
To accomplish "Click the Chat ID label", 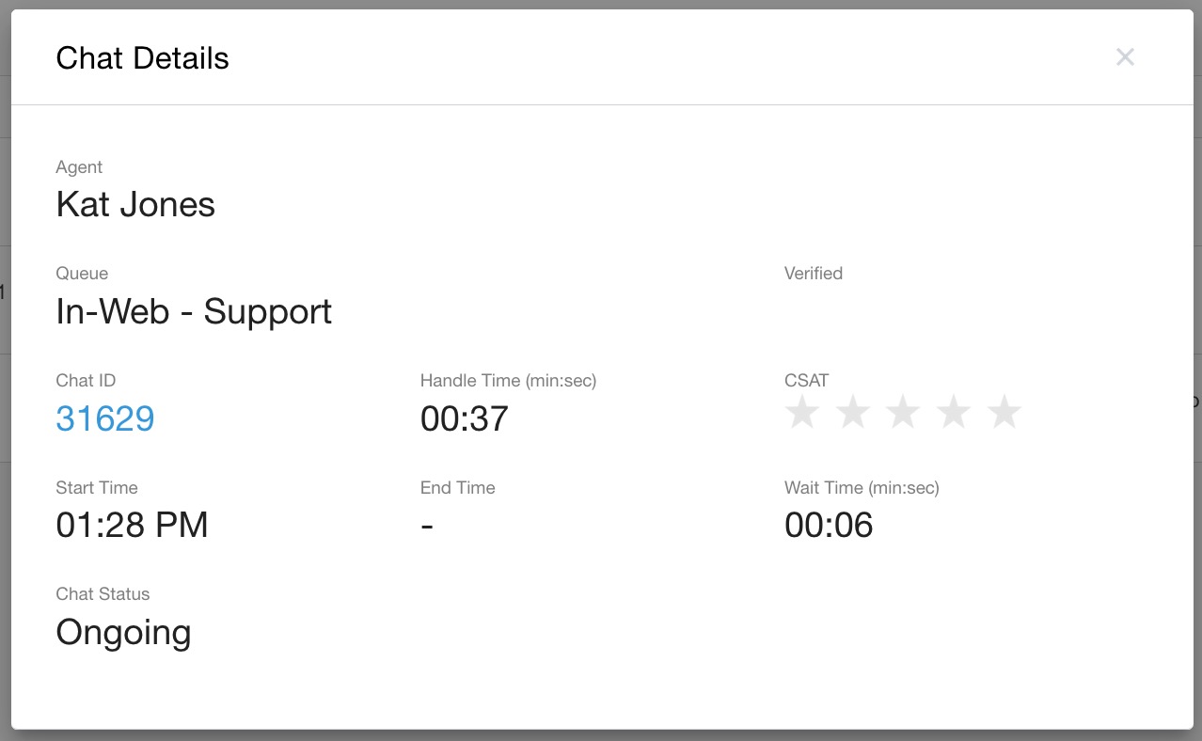I will click(x=86, y=381).
